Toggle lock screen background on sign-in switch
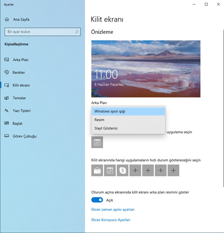Image resolution: width=224 pixels, height=233 pixels. click(97, 200)
